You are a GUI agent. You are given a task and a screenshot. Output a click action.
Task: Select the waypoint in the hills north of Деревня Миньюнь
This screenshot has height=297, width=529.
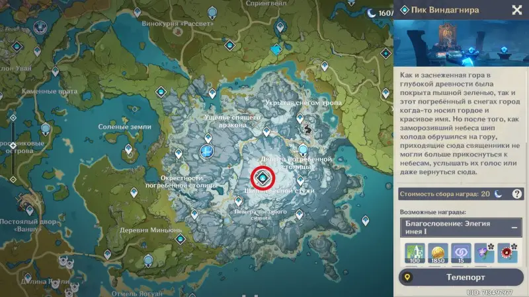click(134, 192)
